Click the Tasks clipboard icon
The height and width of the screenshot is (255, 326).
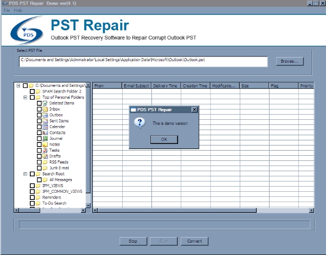coord(45,150)
